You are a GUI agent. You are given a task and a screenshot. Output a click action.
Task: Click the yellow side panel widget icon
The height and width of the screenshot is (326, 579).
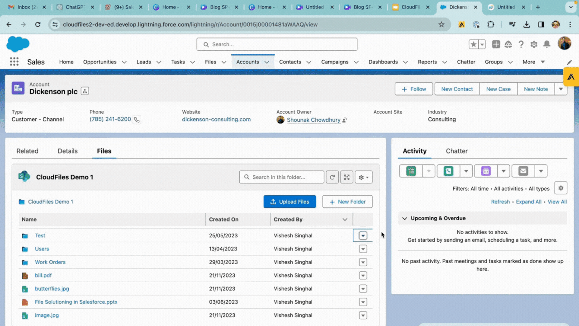tap(571, 77)
